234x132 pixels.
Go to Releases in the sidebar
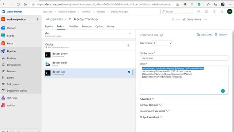coord(11,71)
